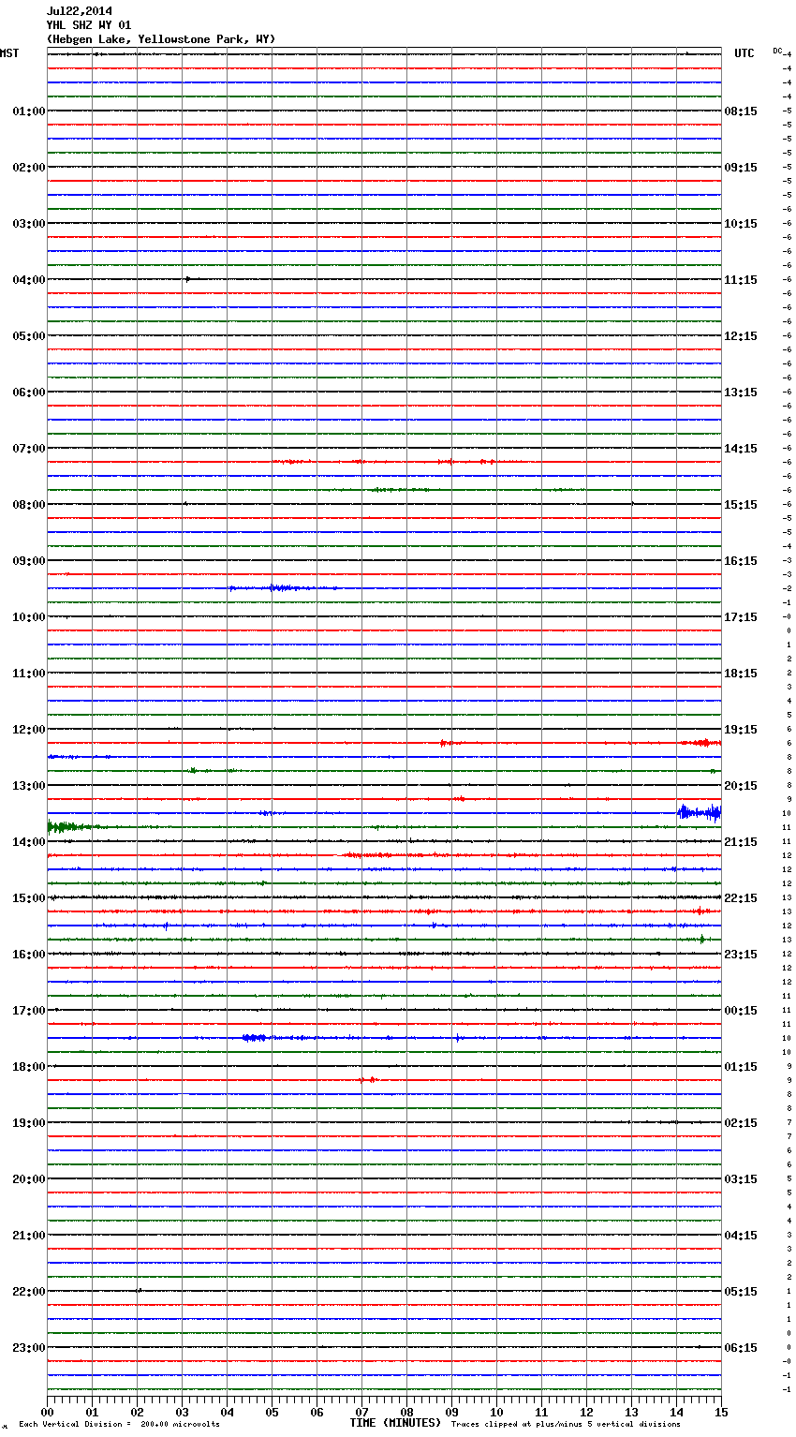Click '(Hebgen Lake, Yellowstone Park, WY)' title
The width and height of the screenshot is (796, 1437).
pos(161,39)
